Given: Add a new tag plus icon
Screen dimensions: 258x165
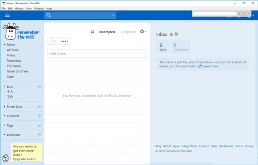Looking at the screenshot, I should coord(39,125).
